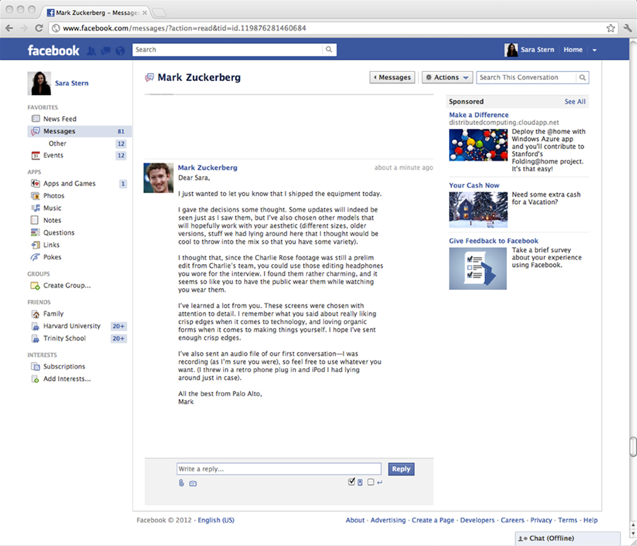
Task: Open Other messages folder
Action: click(57, 144)
